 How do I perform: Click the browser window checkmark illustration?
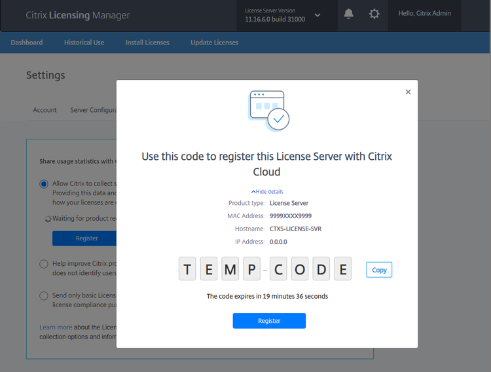point(268,111)
